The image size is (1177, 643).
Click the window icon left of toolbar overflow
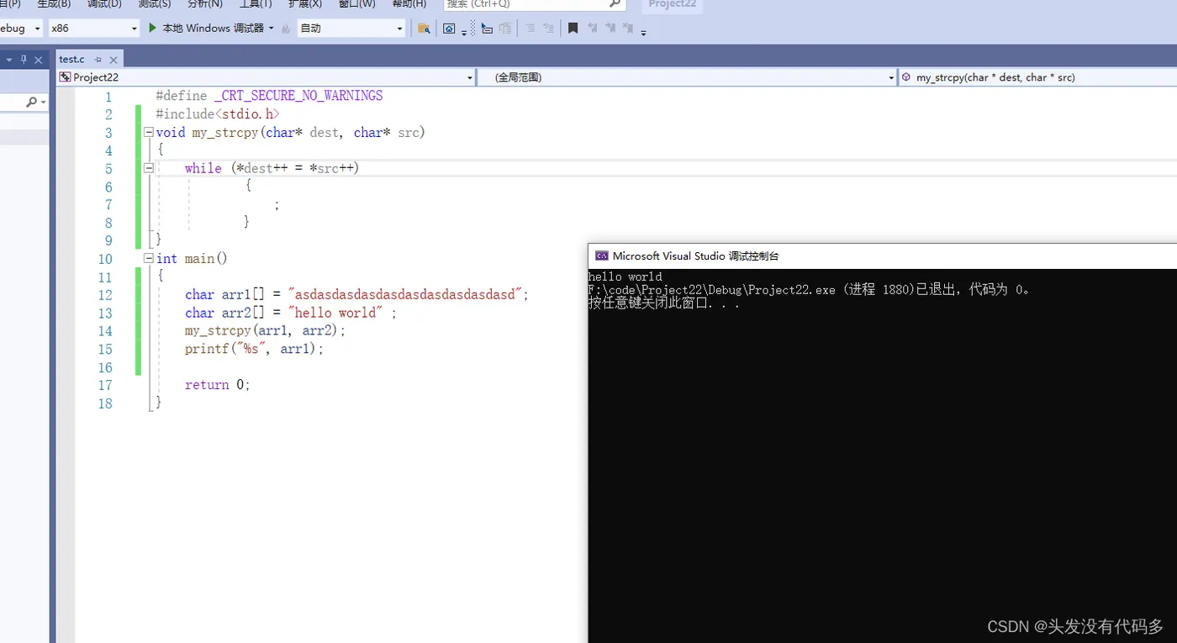tap(449, 29)
